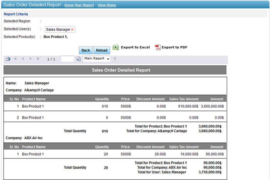Click the PDF export icon

(158, 47)
